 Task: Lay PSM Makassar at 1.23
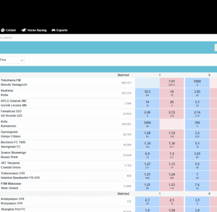pos(172,186)
